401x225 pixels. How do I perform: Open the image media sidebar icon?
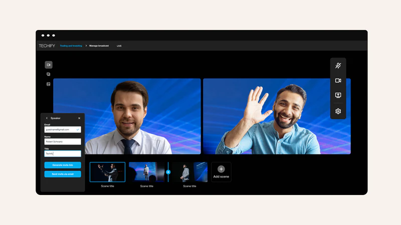(48, 84)
